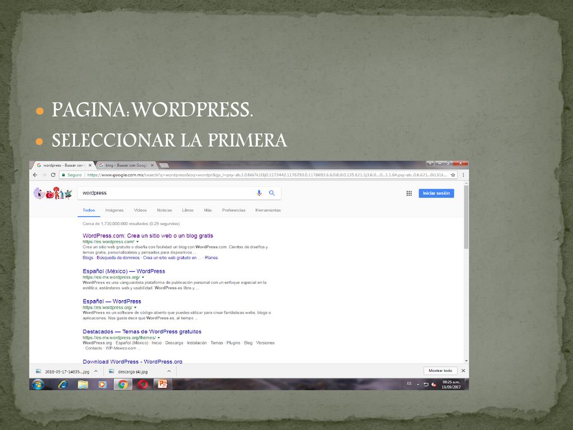Bookmark the page with the star icon
Viewport: 573px width, 430px height.
(x=453, y=175)
